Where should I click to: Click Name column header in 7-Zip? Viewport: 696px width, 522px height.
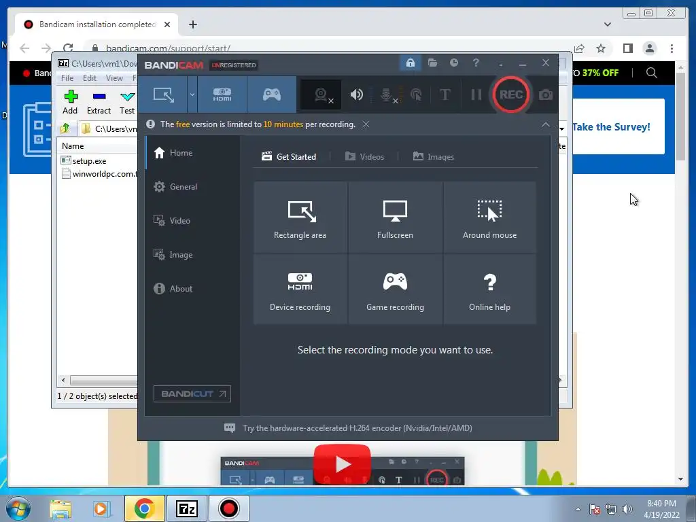tap(73, 146)
